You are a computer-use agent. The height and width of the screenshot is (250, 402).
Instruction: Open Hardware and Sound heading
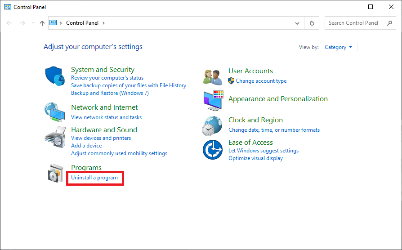pyautogui.click(x=104, y=130)
